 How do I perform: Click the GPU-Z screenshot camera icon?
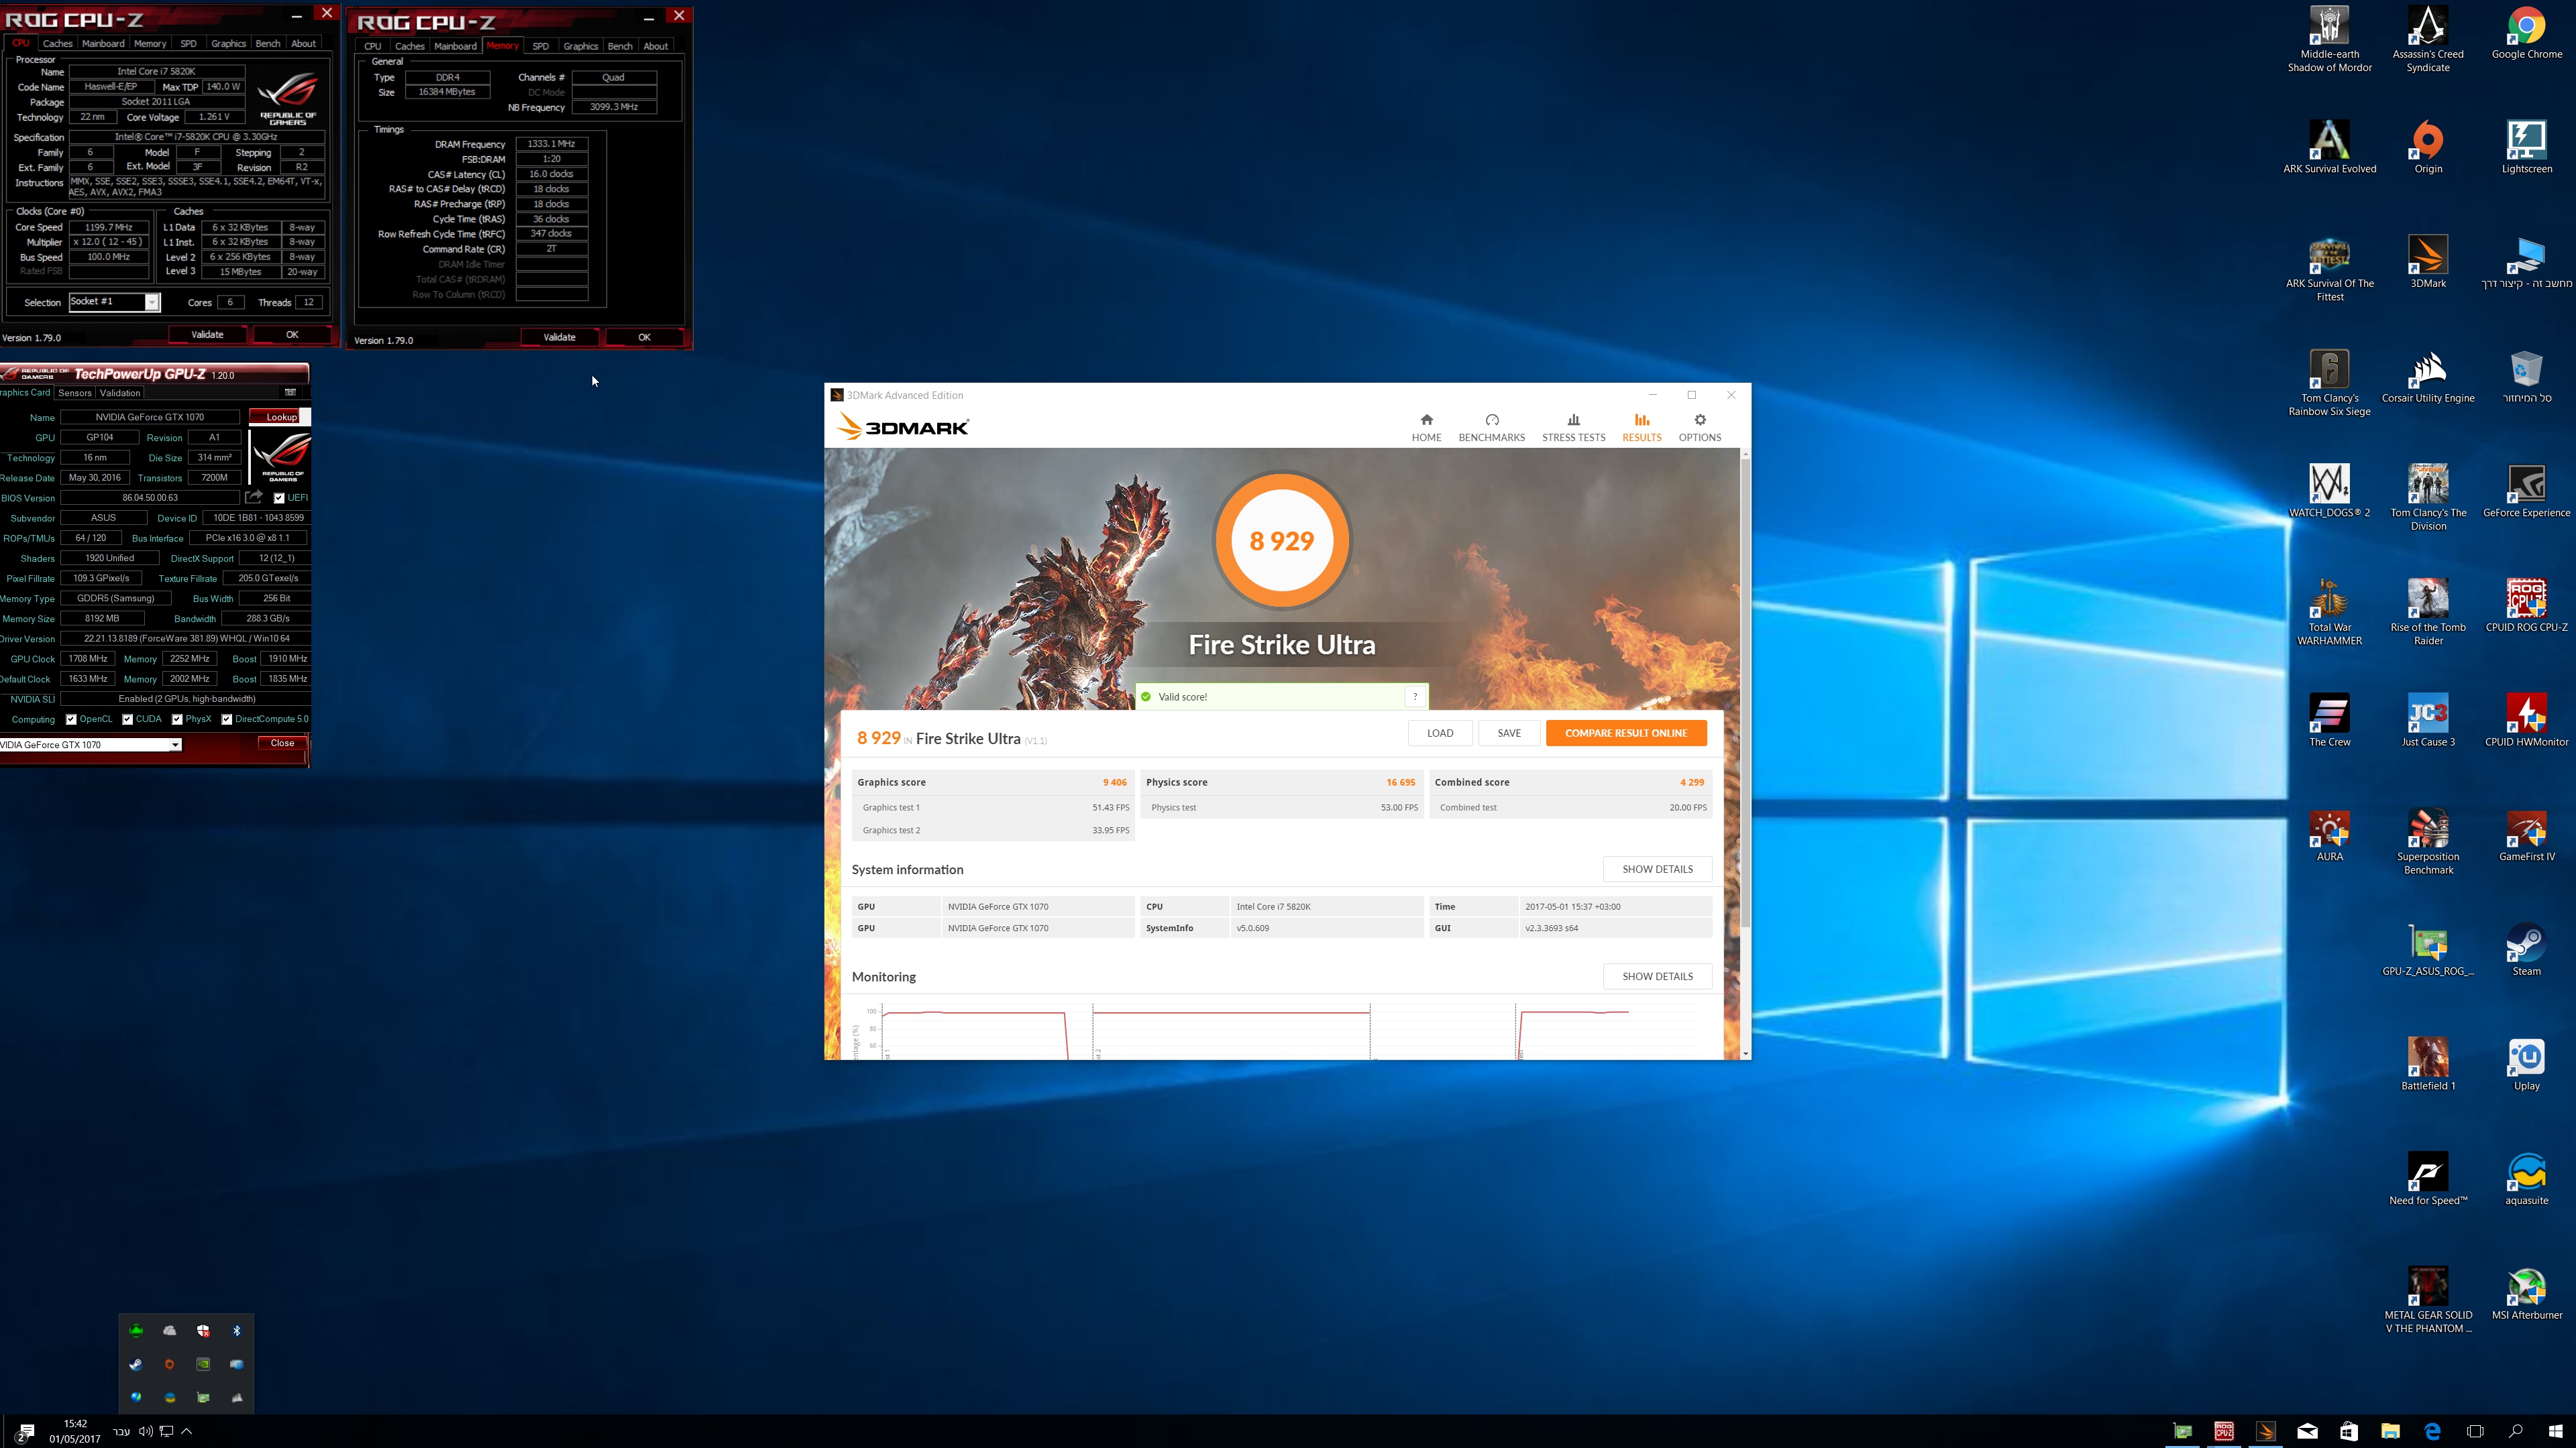[290, 393]
